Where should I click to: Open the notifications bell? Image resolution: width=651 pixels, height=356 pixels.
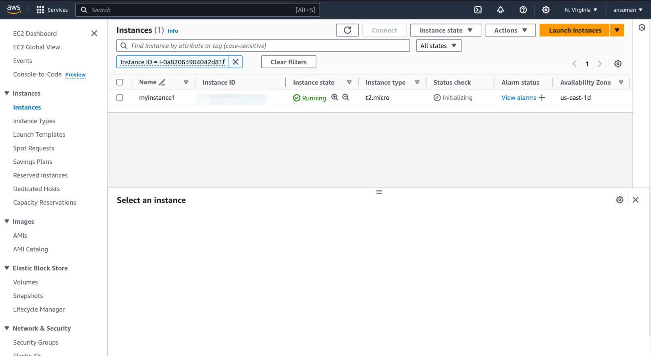pyautogui.click(x=500, y=10)
